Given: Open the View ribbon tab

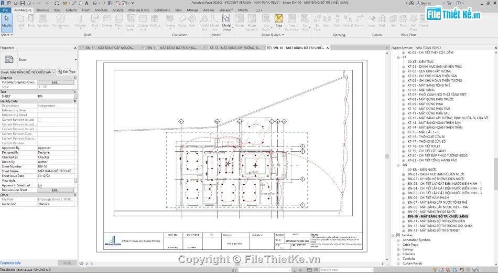Looking at the screenshot, I should (x=178, y=10).
